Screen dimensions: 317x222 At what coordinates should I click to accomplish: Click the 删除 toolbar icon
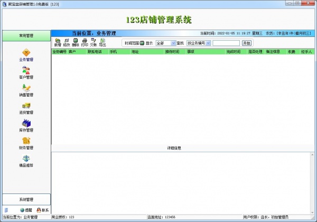[x=76, y=42]
